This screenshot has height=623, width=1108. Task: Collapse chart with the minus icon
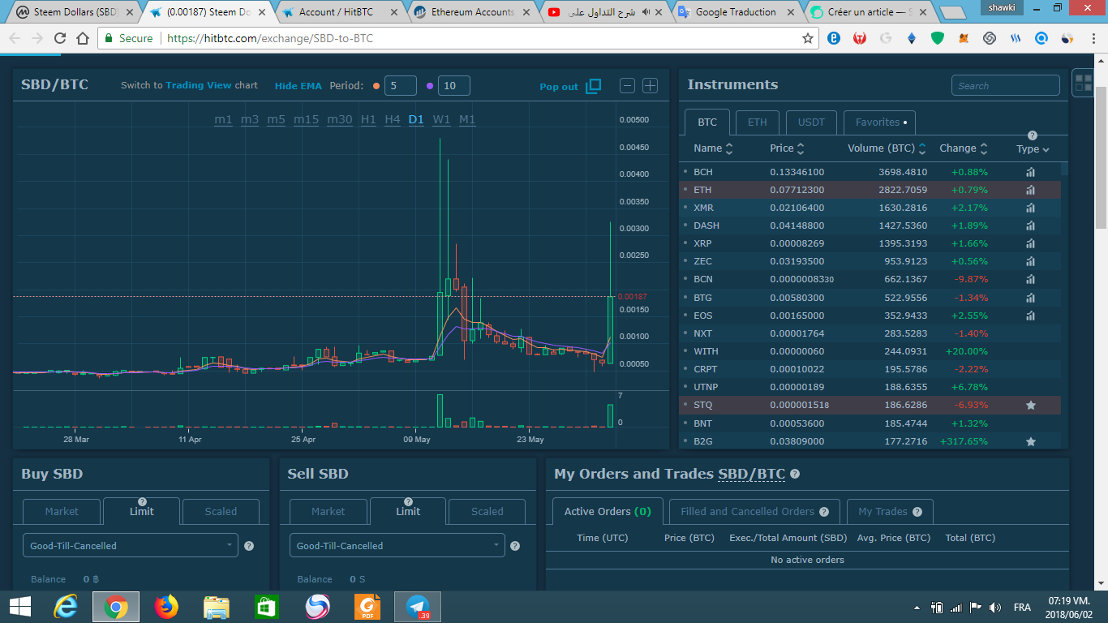pos(627,85)
